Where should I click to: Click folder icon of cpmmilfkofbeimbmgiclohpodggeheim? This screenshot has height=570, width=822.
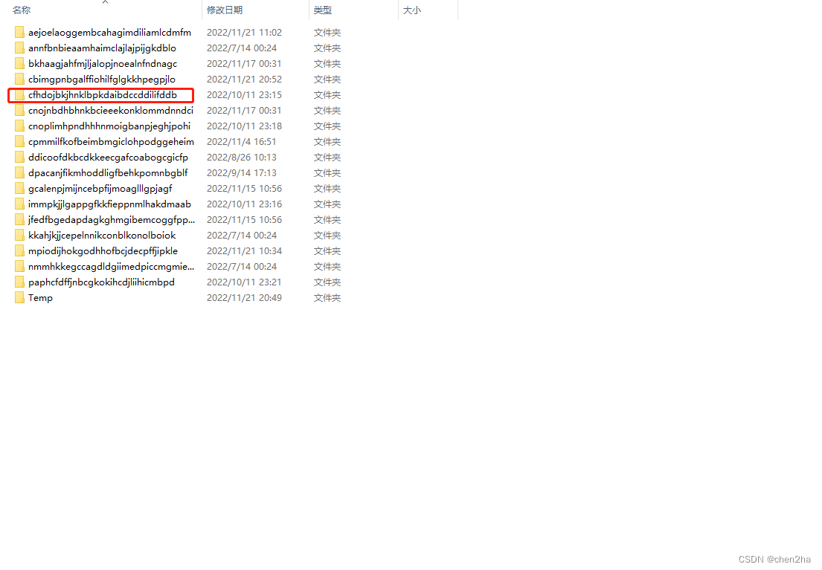point(19,142)
